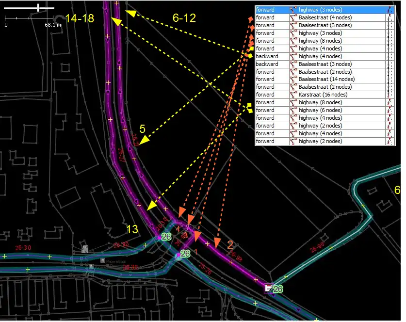This screenshot has height=322, width=406.
Task: Click way icon beside Karstraat (16 nodes)
Action: coord(293,95)
